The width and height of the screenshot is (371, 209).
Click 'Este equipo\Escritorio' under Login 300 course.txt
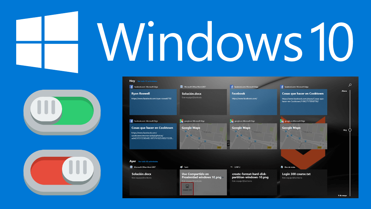coord(292,178)
